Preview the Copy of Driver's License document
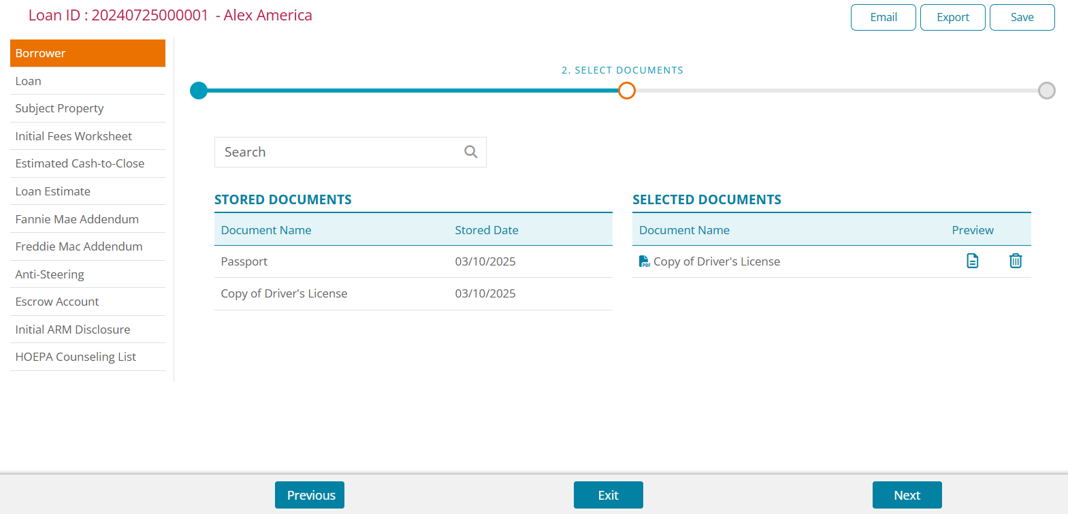Screen dimensions: 1068x514 pyautogui.click(x=972, y=261)
